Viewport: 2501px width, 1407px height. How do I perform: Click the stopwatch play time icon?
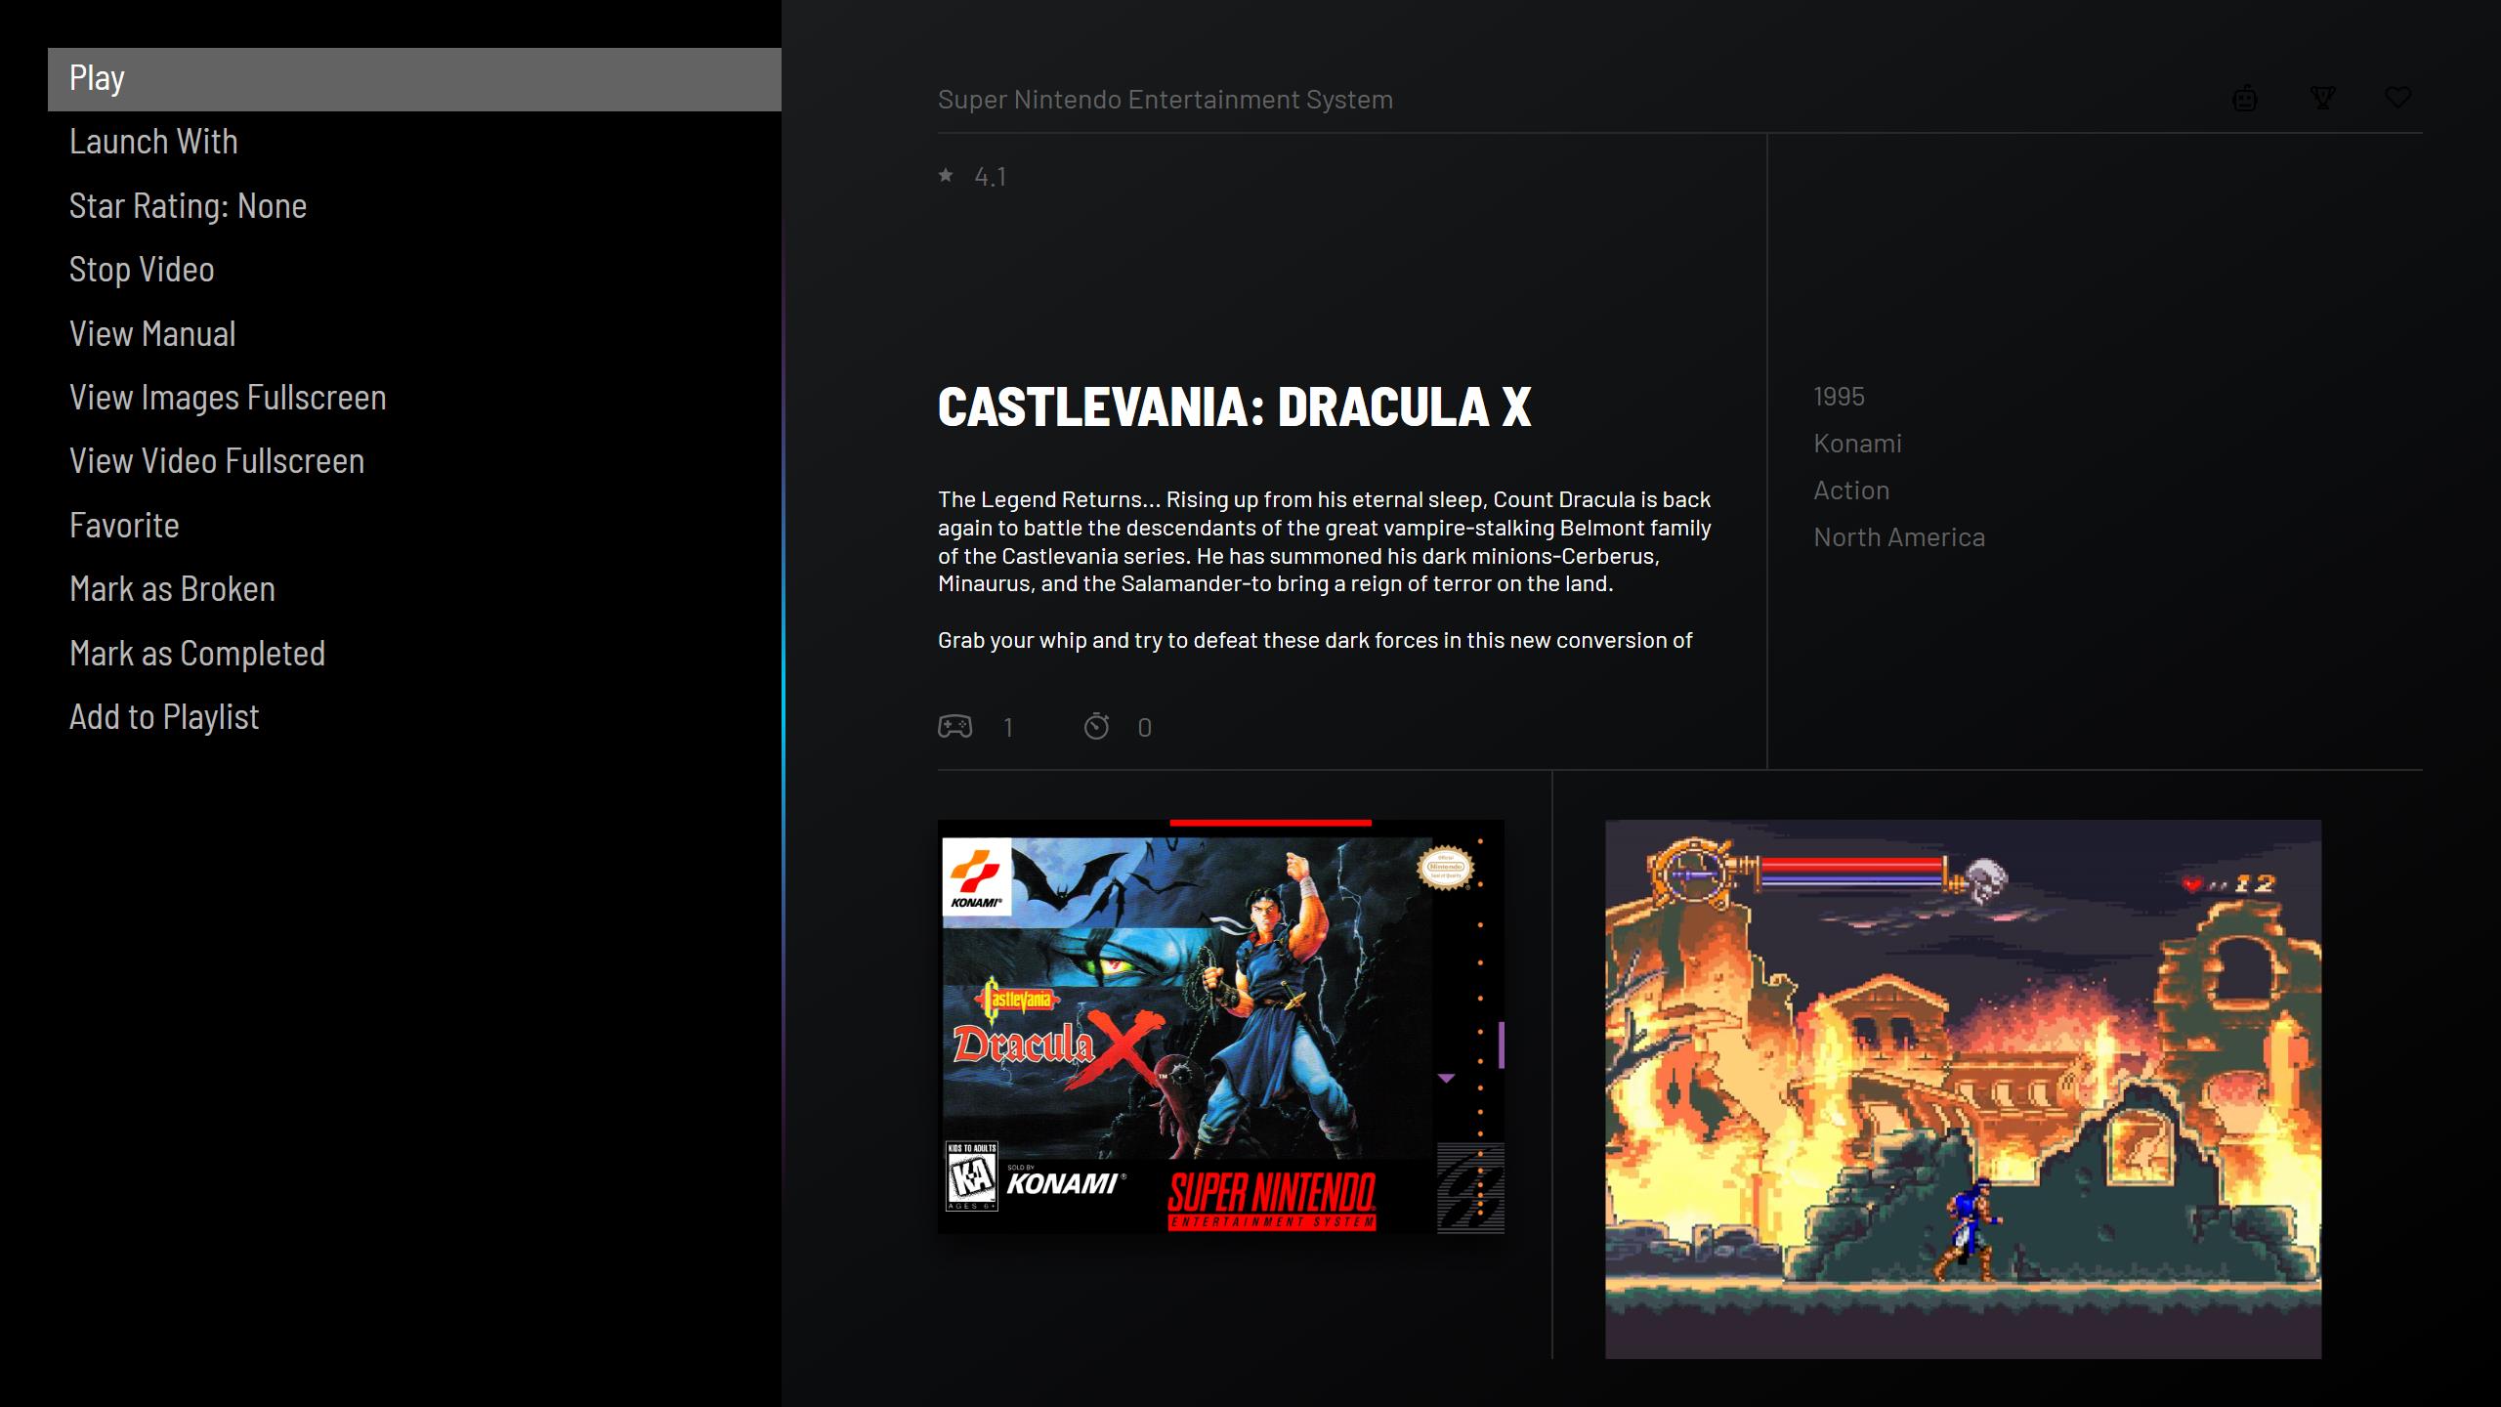pos(1096,727)
